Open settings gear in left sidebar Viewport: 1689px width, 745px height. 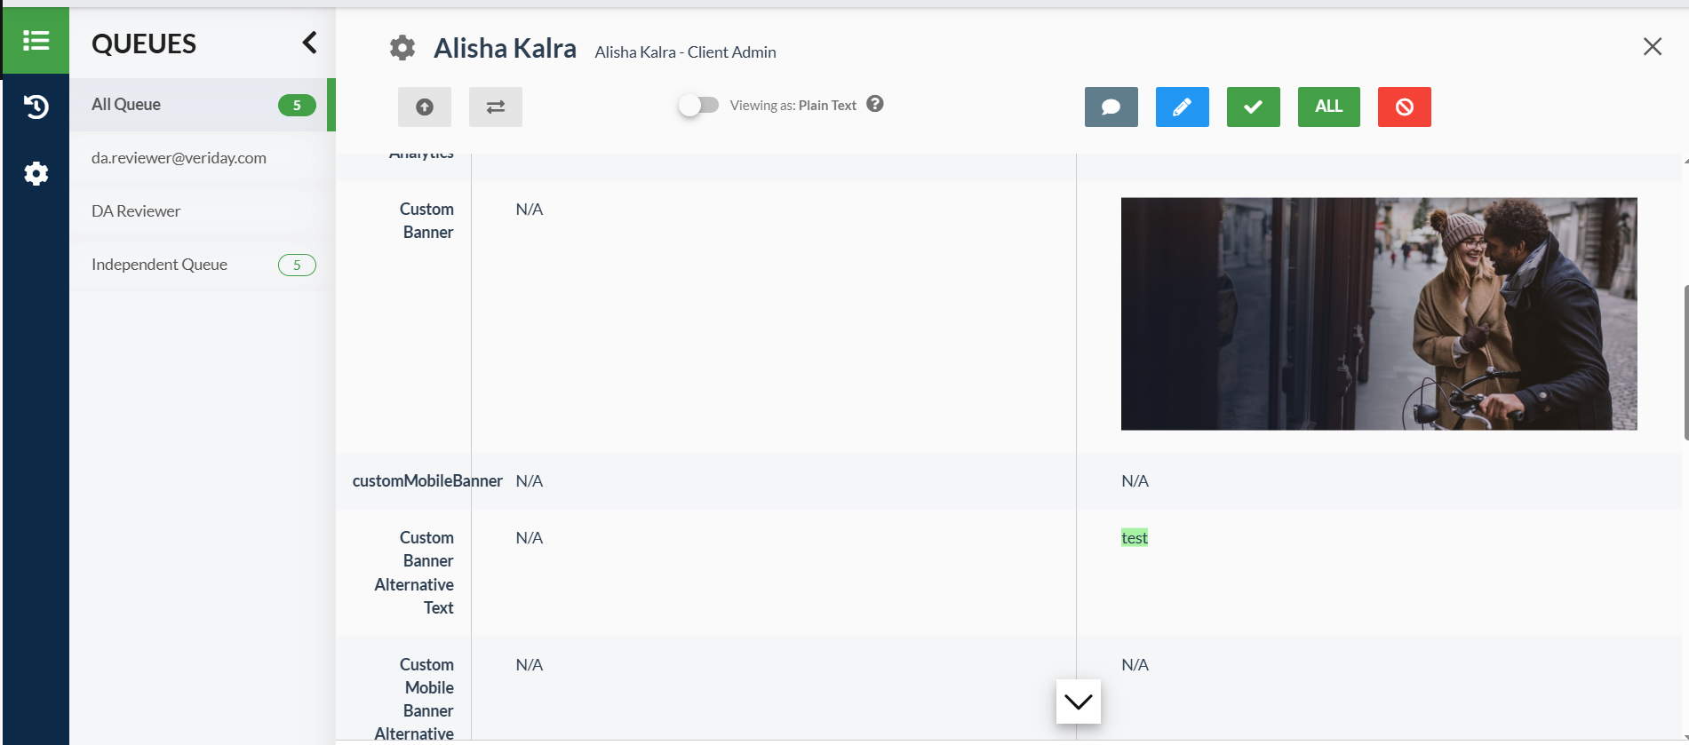36,173
